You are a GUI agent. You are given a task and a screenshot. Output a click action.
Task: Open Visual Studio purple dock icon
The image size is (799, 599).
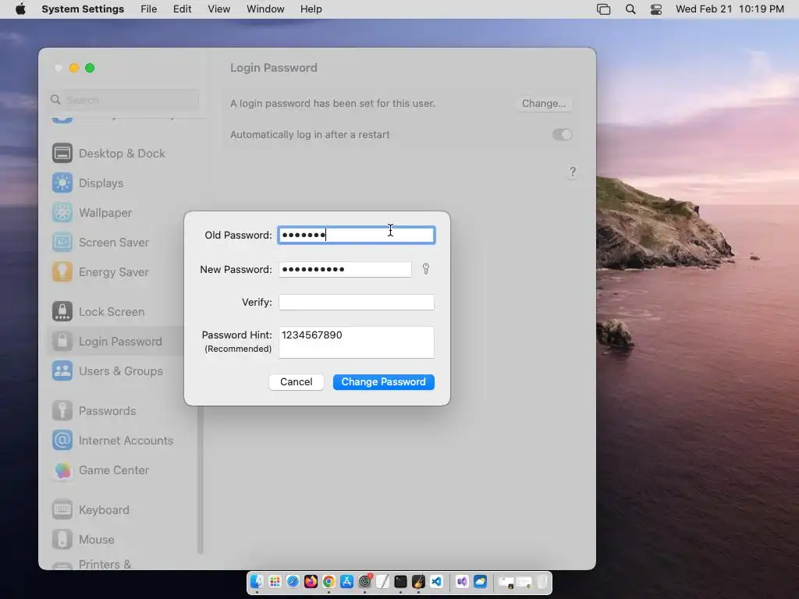(x=462, y=582)
